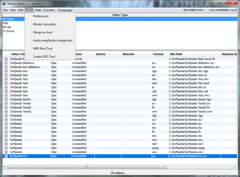
Task: Select file path C:\Softpedia\Softpedia flash movie.flv
Action: (x=192, y=59)
